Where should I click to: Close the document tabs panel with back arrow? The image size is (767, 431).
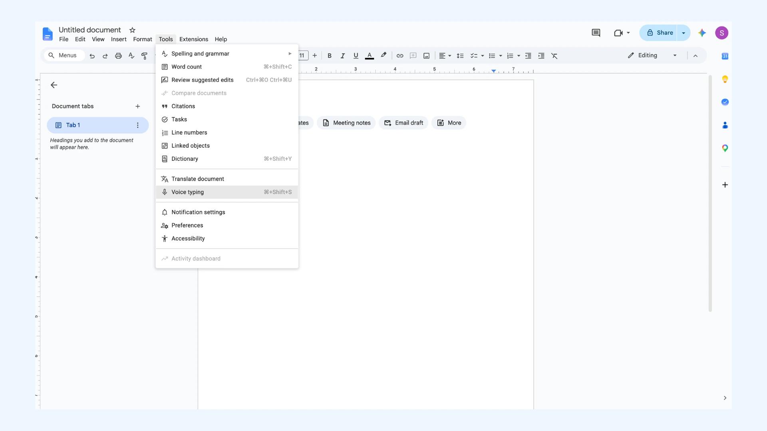click(x=54, y=85)
